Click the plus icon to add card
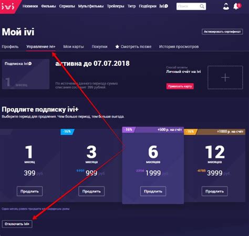 (x=225, y=77)
